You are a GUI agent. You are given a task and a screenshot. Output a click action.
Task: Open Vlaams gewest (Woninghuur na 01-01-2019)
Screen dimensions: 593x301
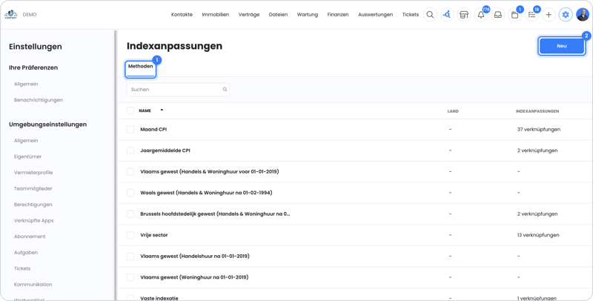coord(194,277)
